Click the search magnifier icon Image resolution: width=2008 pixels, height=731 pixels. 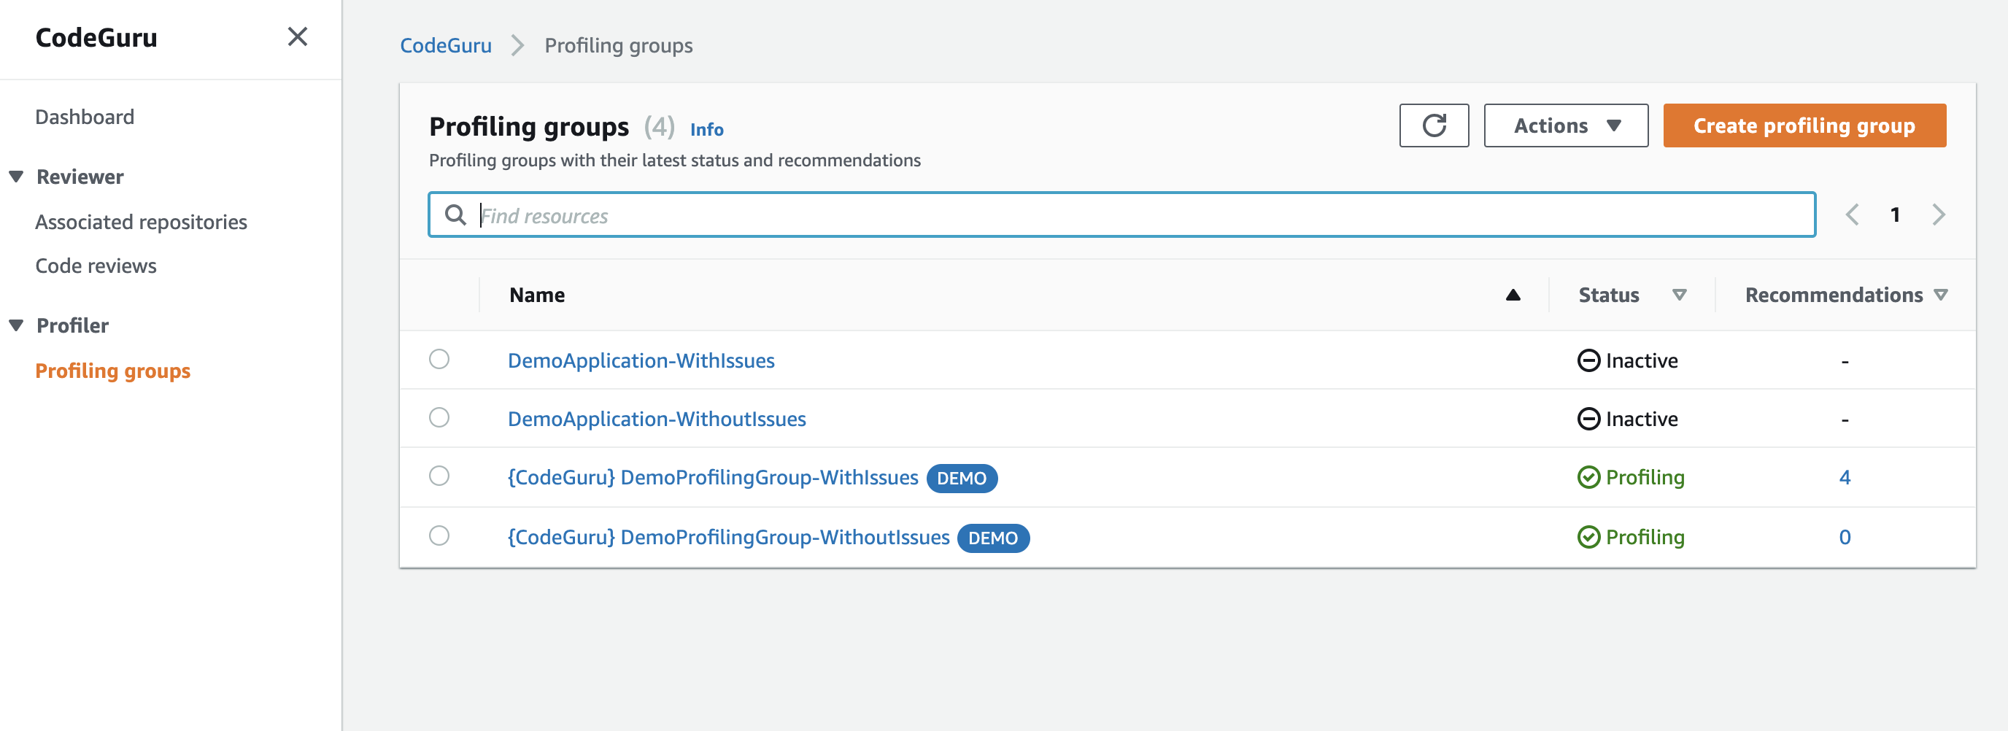click(455, 214)
